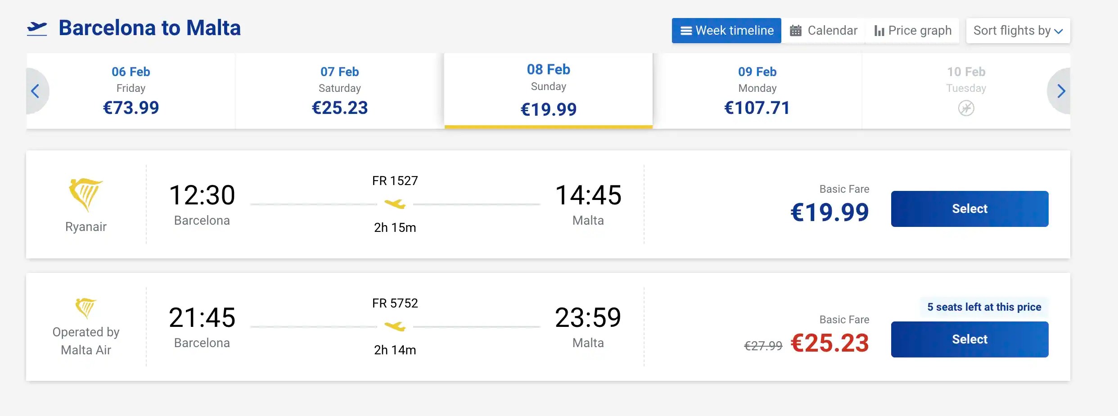Choose 09 Feb Monday at €107.71

757,91
